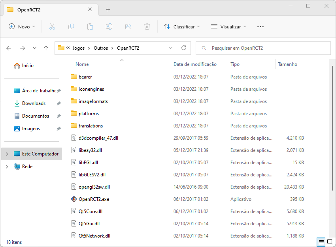Refresh the OpenRCT2 folder view
Image resolution: width=336 pixels, height=247 pixels.
184,48
